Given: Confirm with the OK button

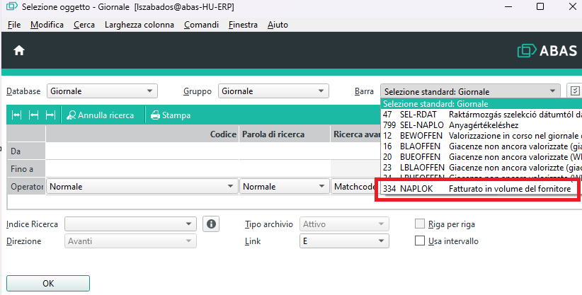Looking at the screenshot, I should (48, 283).
